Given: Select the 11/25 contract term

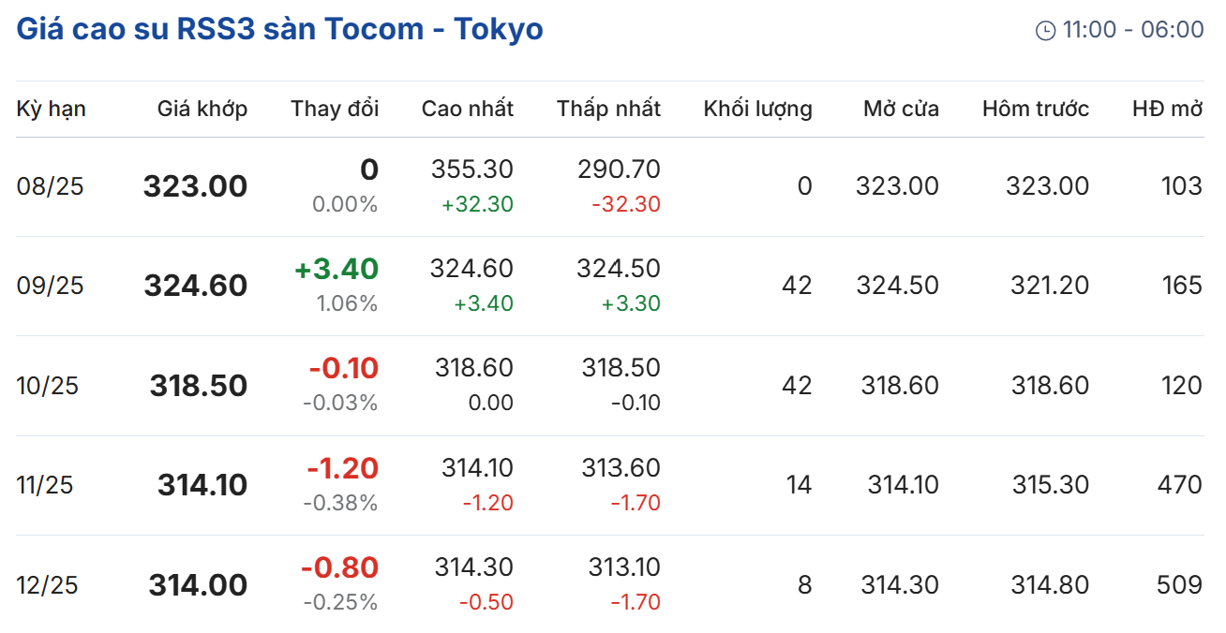Looking at the screenshot, I should click(45, 485).
